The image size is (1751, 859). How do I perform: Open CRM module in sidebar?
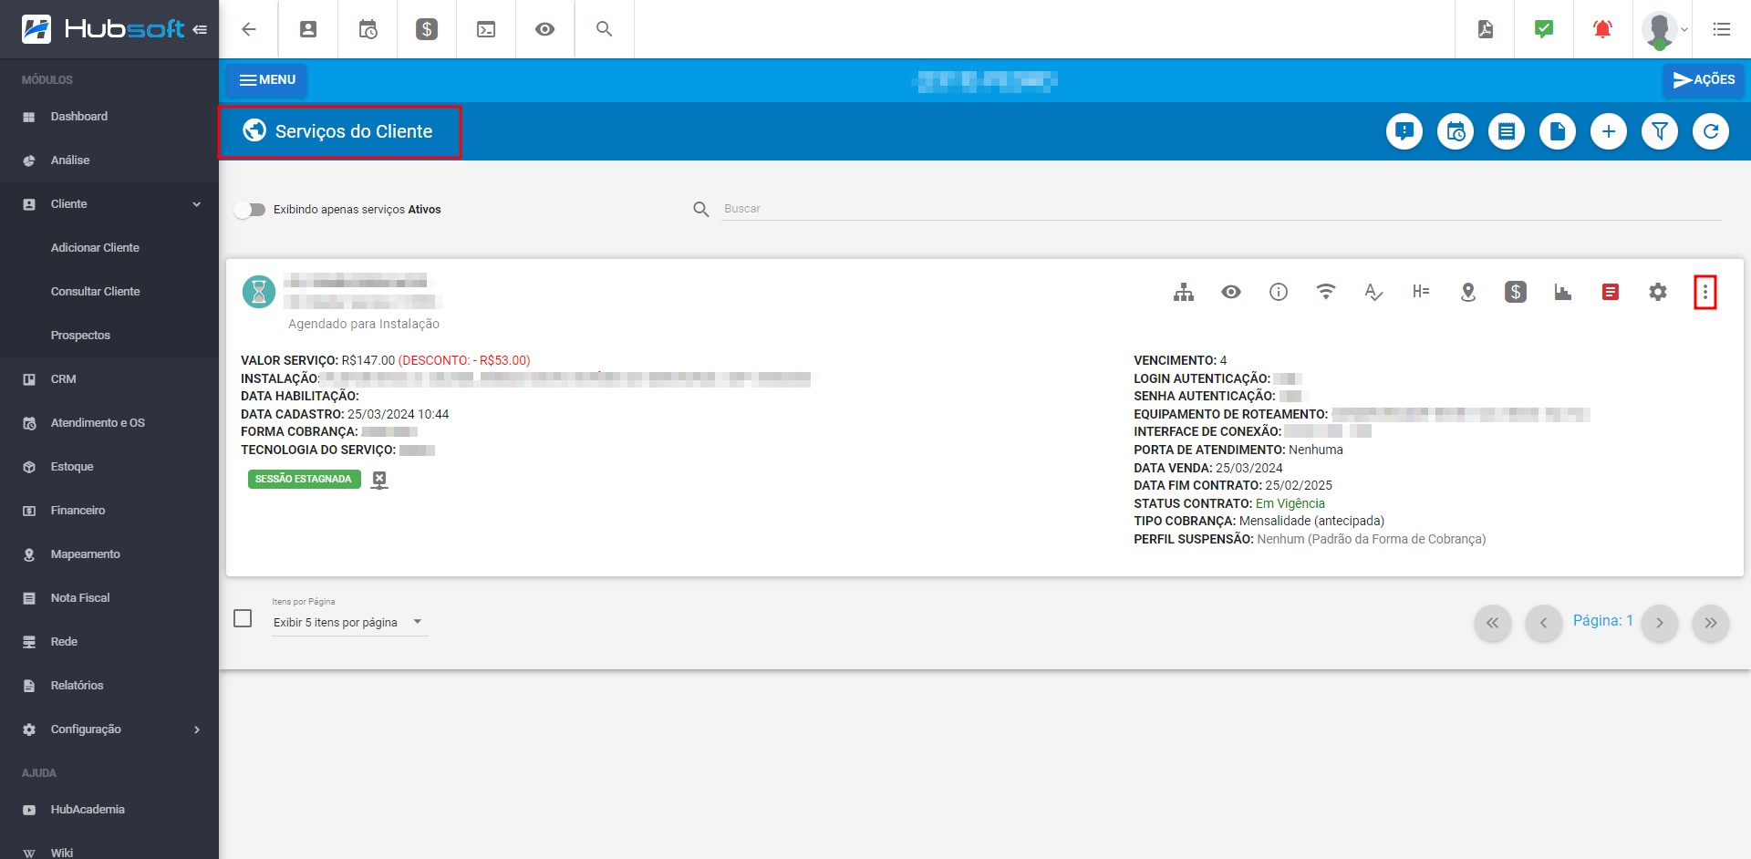[109, 379]
